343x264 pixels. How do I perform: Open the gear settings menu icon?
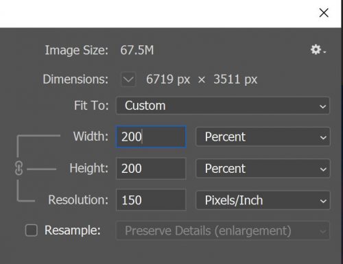pos(318,49)
